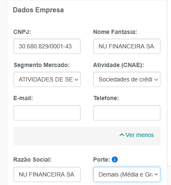
Task: Click the Porte label text
Action: tap(102, 160)
